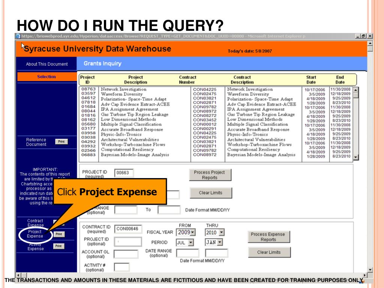Image resolution: width=384 pixels, height=288 pixels.
Task: Click contract number CON04225 in first row
Action: point(205,89)
